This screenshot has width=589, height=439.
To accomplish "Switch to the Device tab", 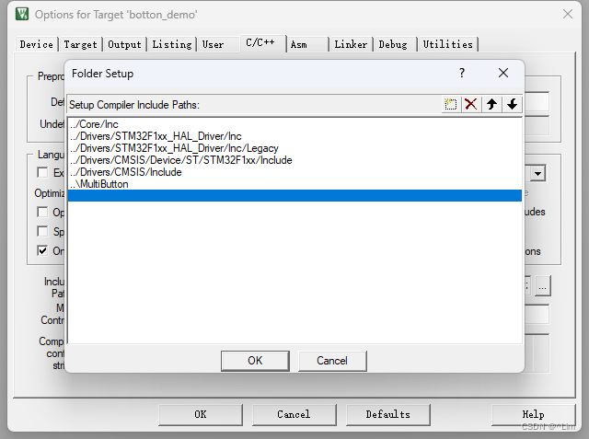I will click(37, 44).
